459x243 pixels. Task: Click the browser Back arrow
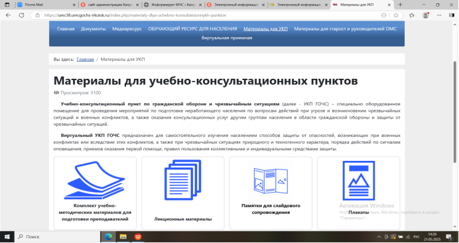coord(8,15)
